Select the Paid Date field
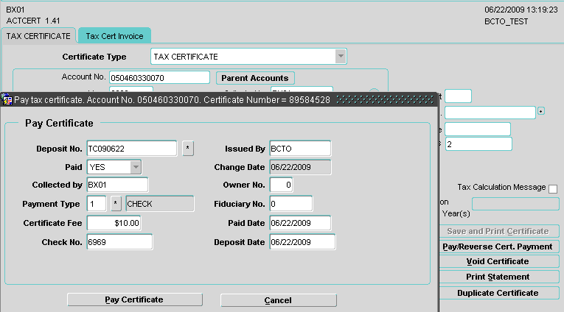Image resolution: width=564 pixels, height=312 pixels. (x=300, y=223)
